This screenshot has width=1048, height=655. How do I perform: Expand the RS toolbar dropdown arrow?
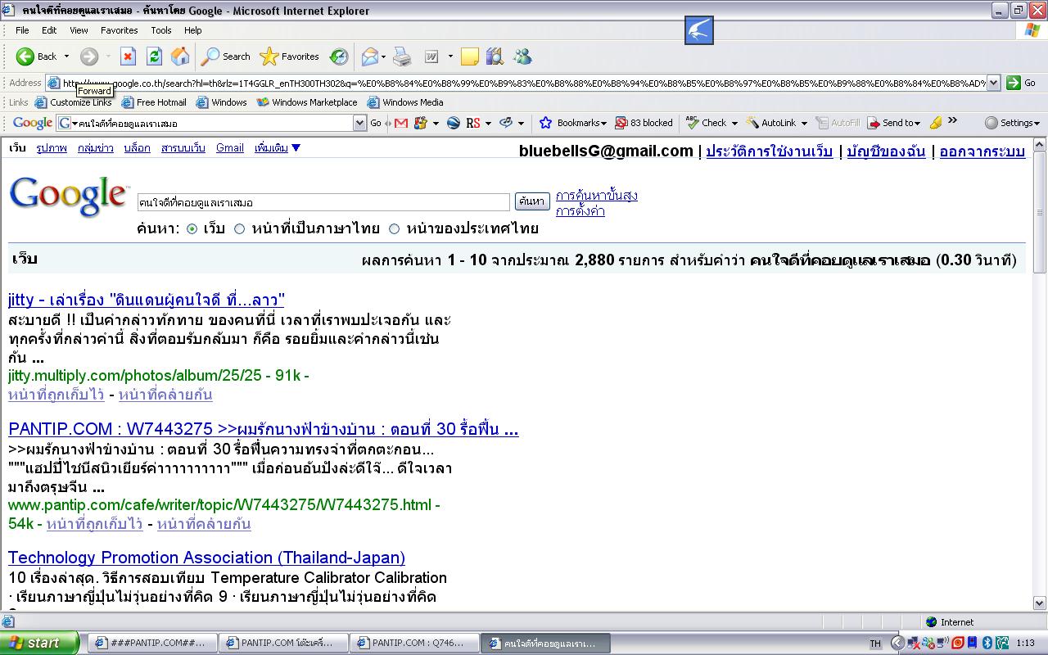(x=488, y=123)
